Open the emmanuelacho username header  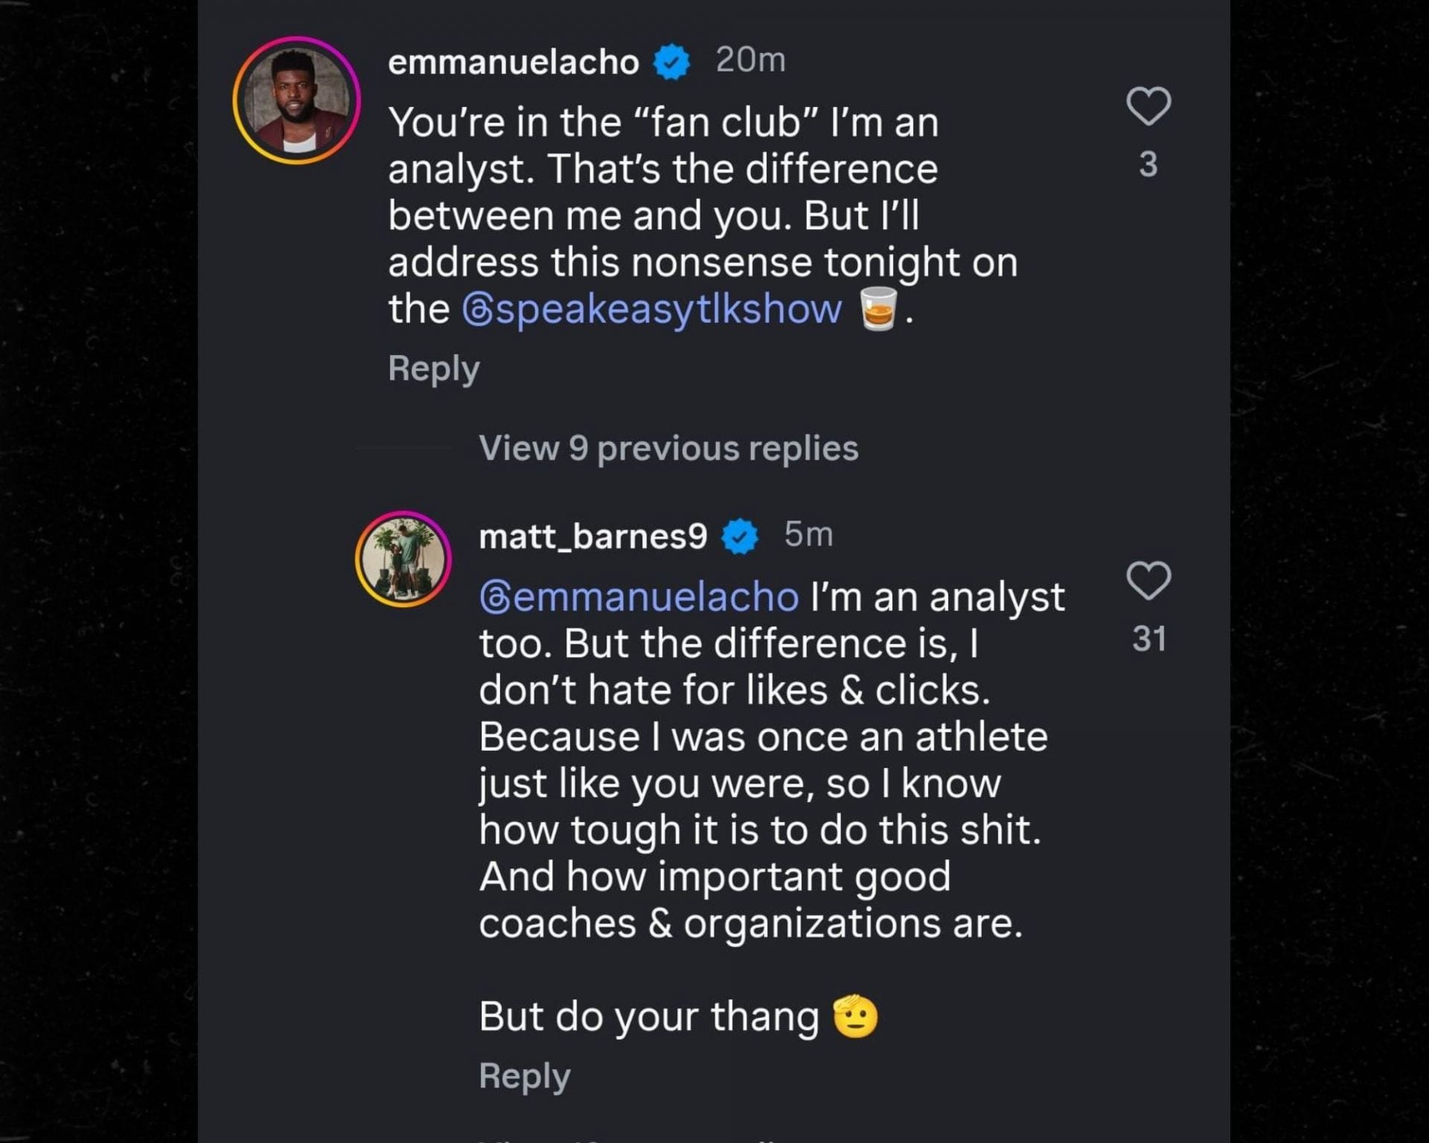514,63
